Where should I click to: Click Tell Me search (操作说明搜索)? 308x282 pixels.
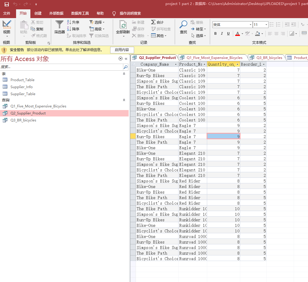[130, 13]
